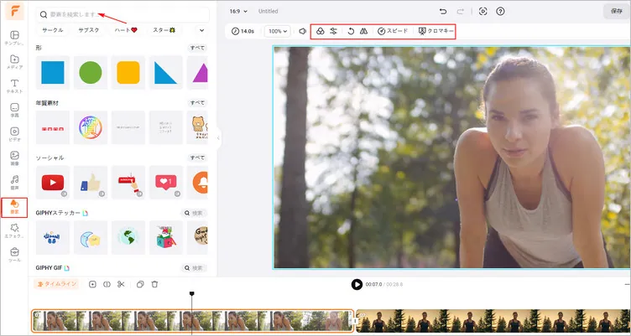The width and height of the screenshot is (631, 336).
Task: Flip the video with mirror icon
Action: point(364,31)
